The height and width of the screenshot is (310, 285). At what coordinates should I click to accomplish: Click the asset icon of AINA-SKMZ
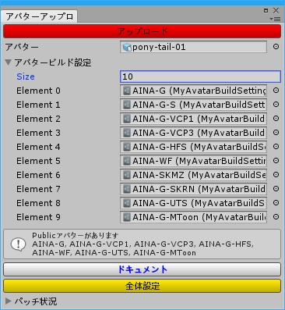[x=127, y=175]
